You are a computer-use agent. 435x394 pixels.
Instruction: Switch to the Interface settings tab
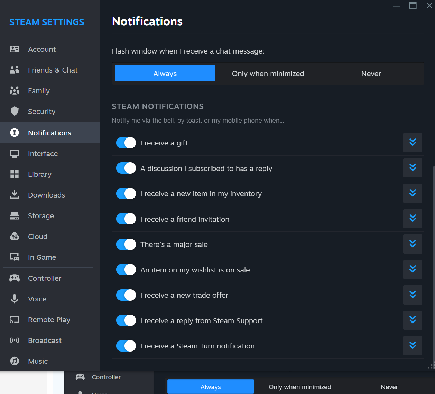pos(43,154)
